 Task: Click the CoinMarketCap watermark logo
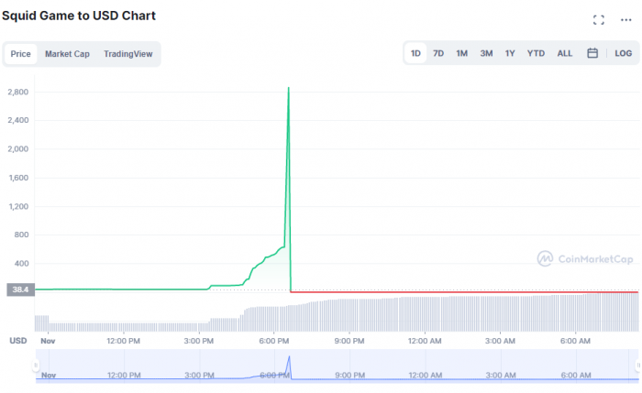click(x=585, y=258)
